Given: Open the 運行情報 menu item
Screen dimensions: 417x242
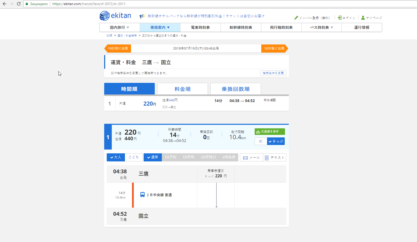Looking at the screenshot, I should pyautogui.click(x=362, y=28).
